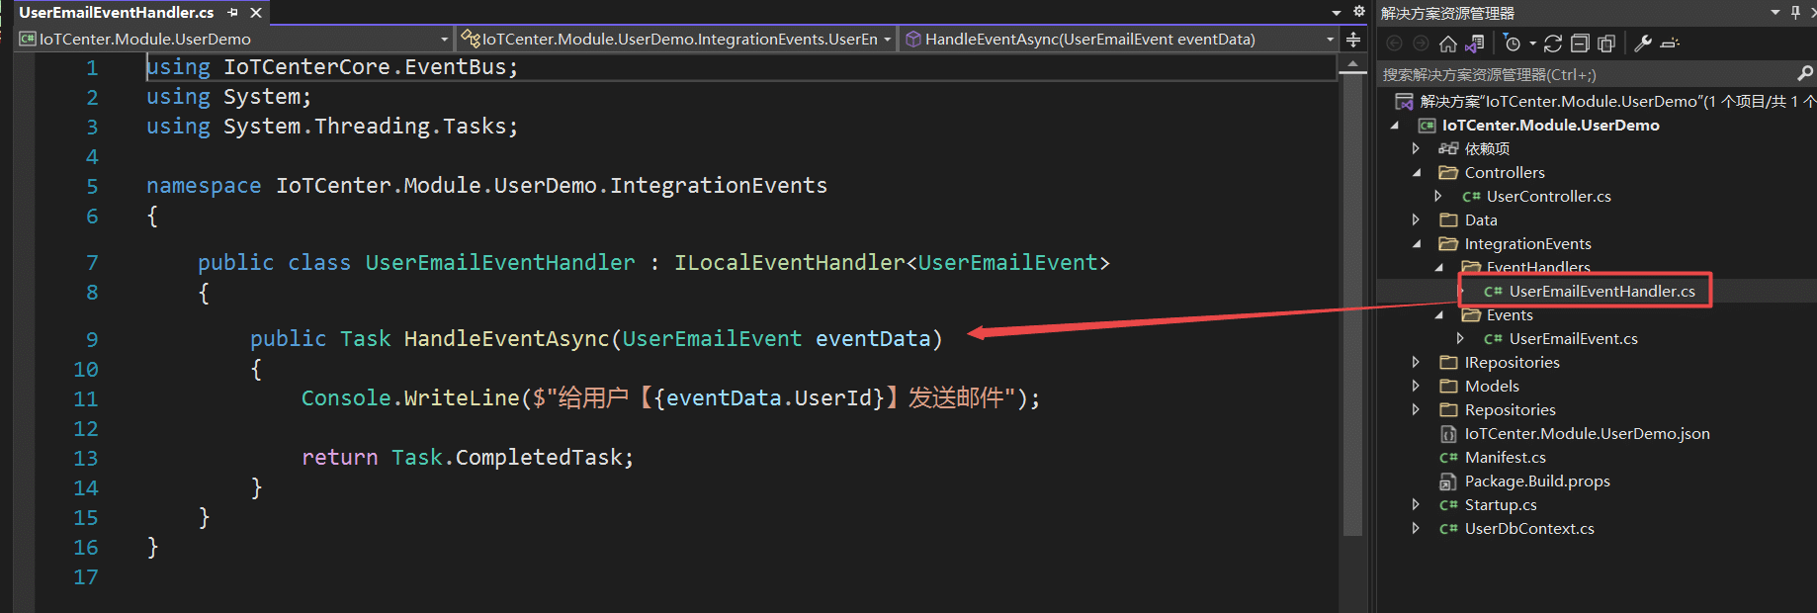
Task: Click the Sync with Active Document icon
Action: click(x=1553, y=44)
